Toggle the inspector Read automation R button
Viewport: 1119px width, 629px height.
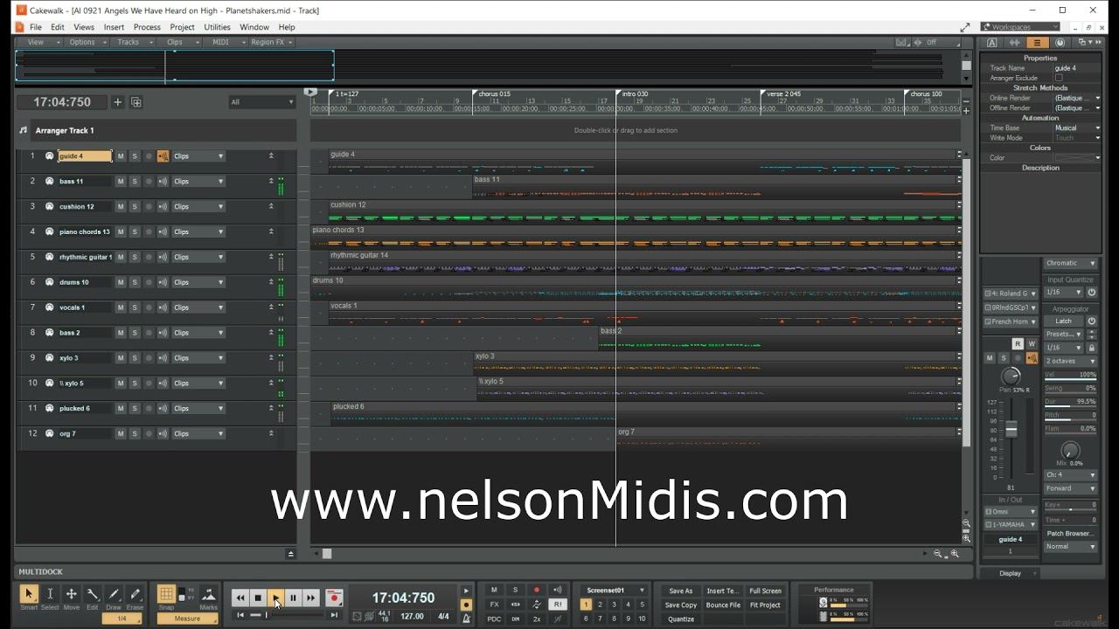(x=1018, y=344)
